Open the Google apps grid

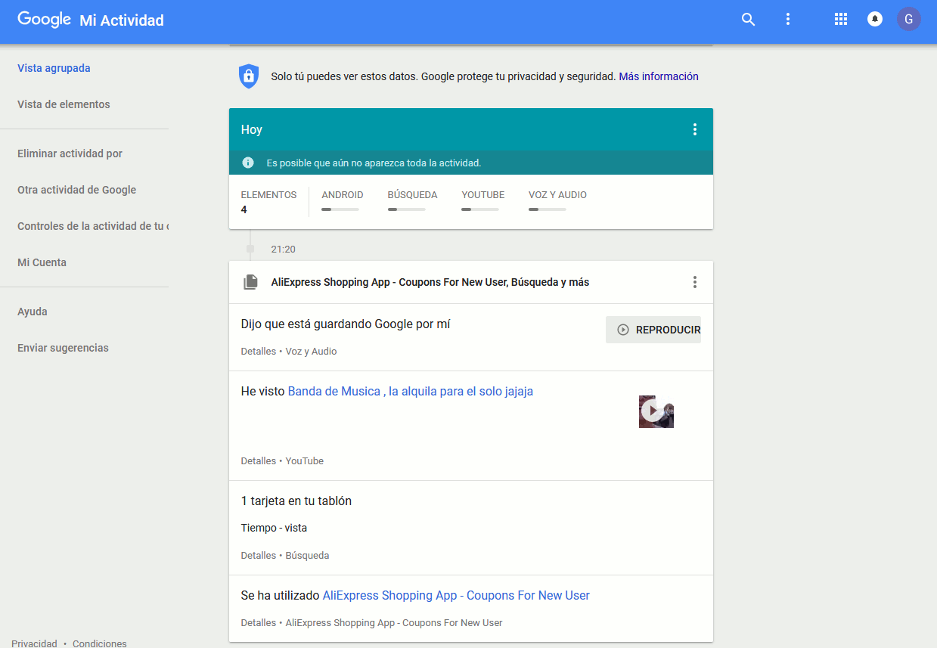840,20
